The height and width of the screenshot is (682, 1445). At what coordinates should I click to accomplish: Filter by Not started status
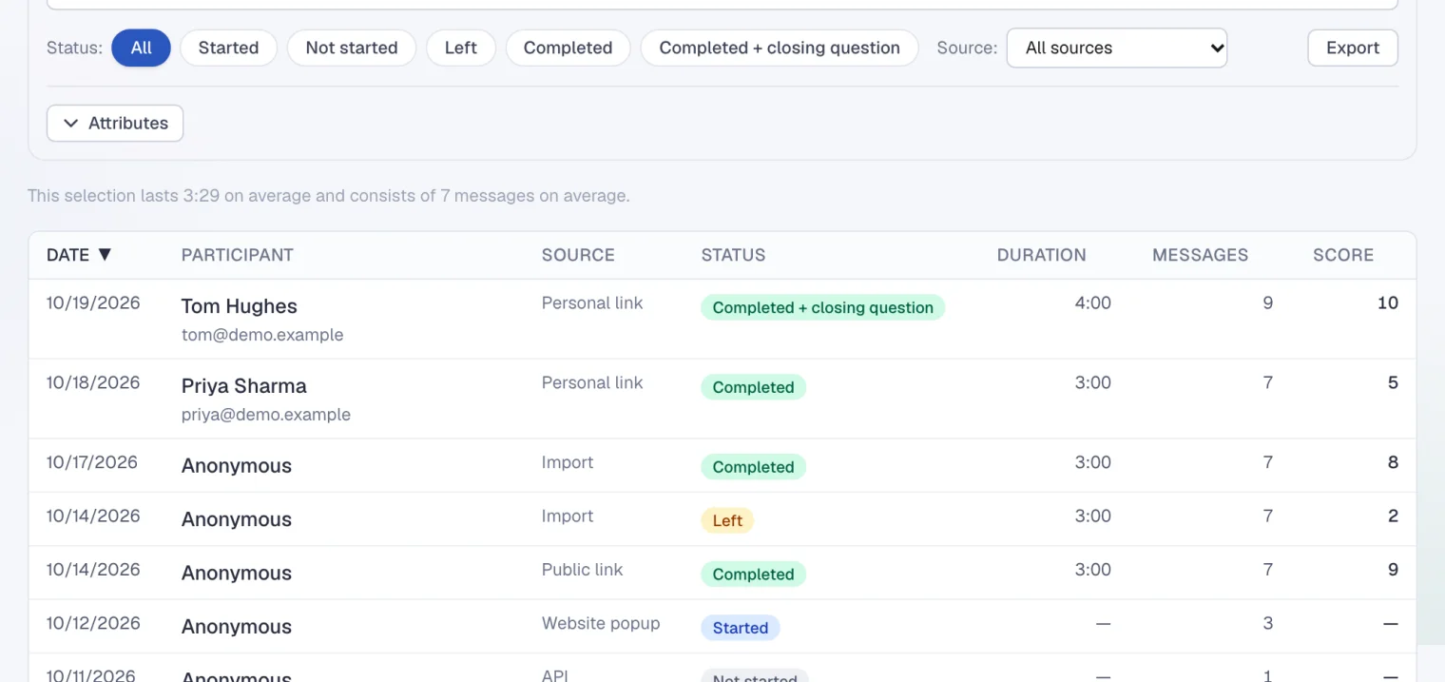point(352,48)
